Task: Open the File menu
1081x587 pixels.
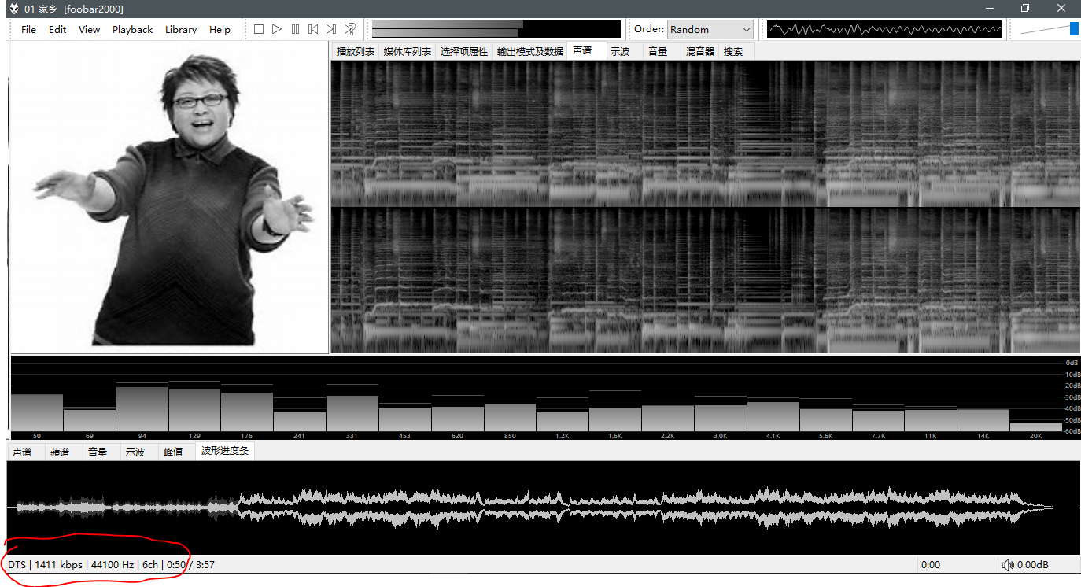Action: 28,29
